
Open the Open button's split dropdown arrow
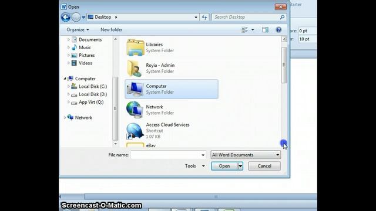pos(240,166)
